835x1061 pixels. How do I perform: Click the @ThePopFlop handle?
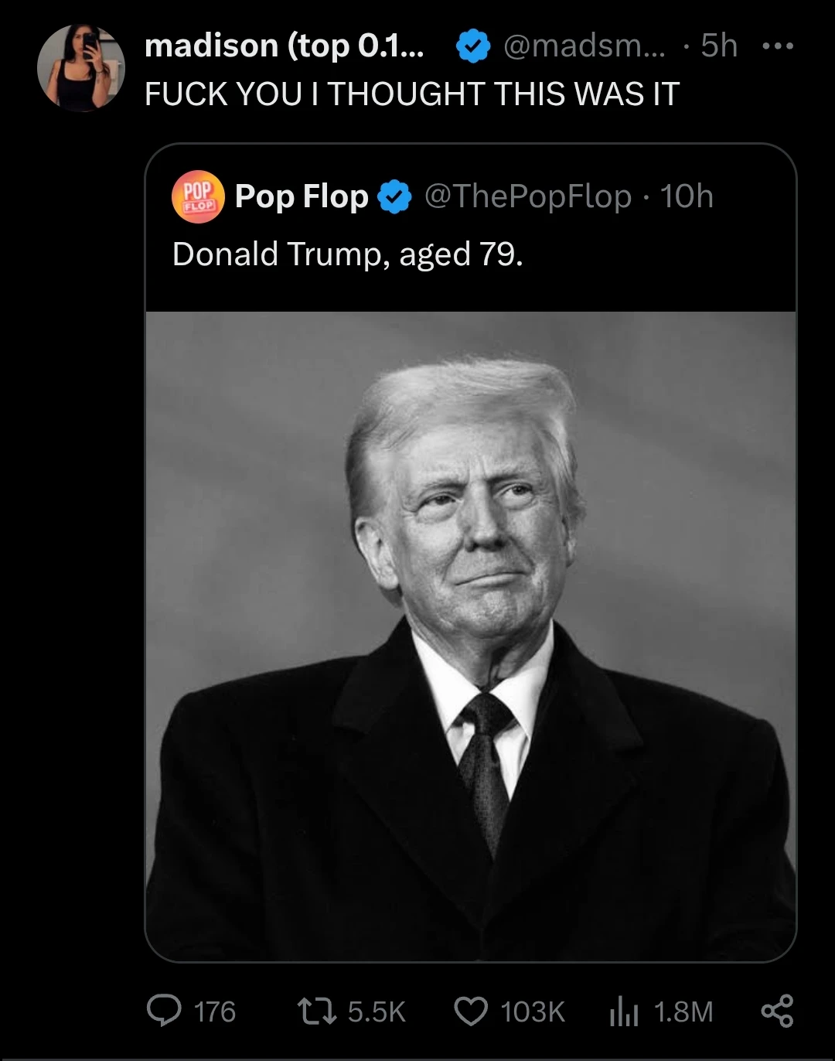point(528,196)
